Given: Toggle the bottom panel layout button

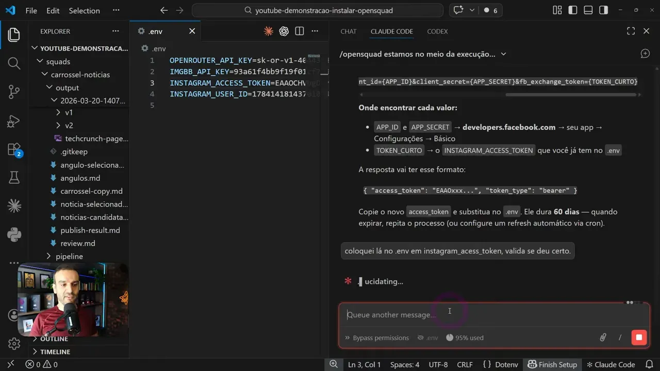Looking at the screenshot, I should click(588, 10).
